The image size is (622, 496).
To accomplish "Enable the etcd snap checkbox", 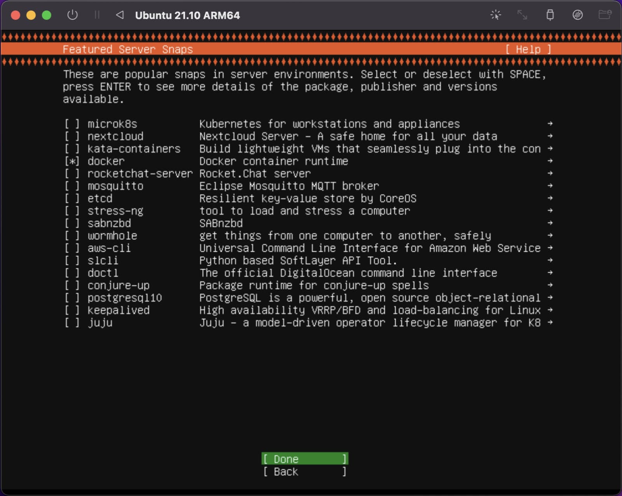I will 72,199.
